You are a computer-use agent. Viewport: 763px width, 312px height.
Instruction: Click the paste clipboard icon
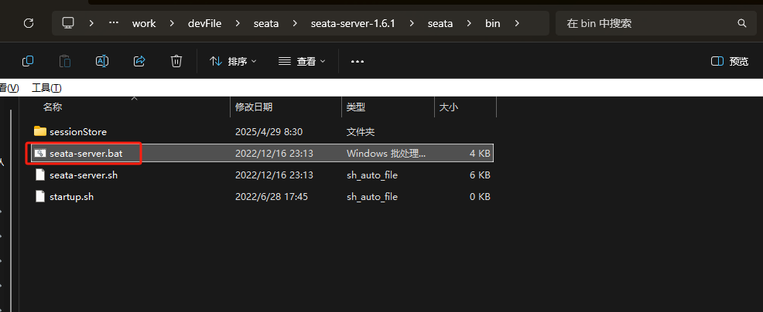coord(65,61)
